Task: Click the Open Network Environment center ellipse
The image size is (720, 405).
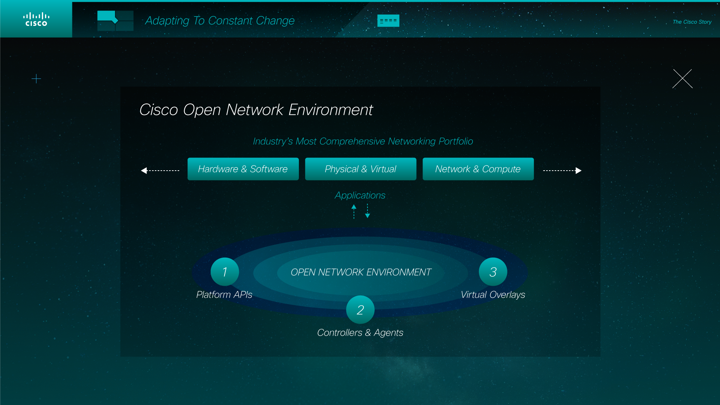Action: (x=361, y=272)
